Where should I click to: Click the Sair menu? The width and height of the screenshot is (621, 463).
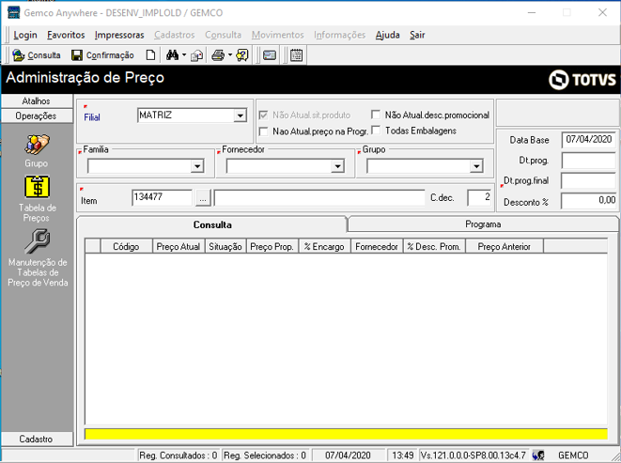coord(417,35)
